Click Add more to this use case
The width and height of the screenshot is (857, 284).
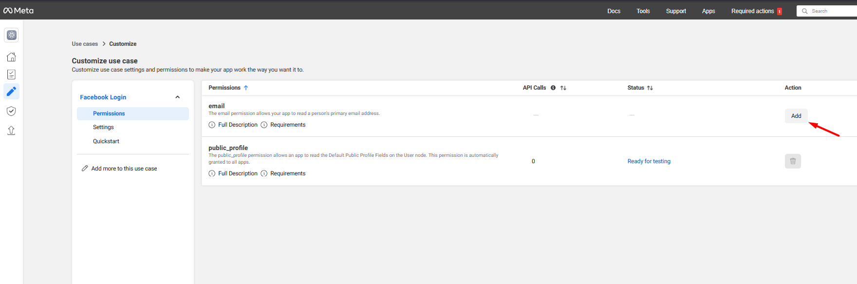coord(124,169)
